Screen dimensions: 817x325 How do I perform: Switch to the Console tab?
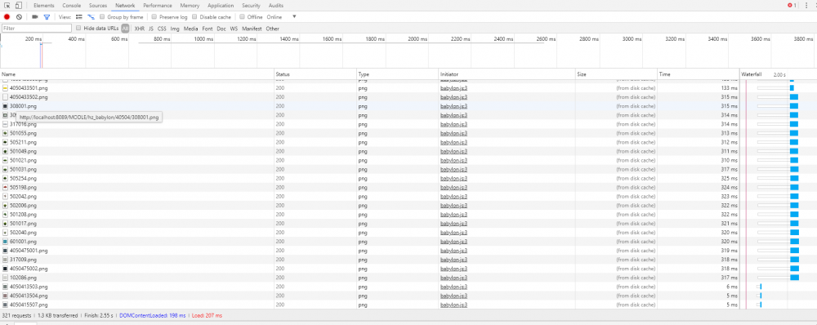[x=71, y=5]
